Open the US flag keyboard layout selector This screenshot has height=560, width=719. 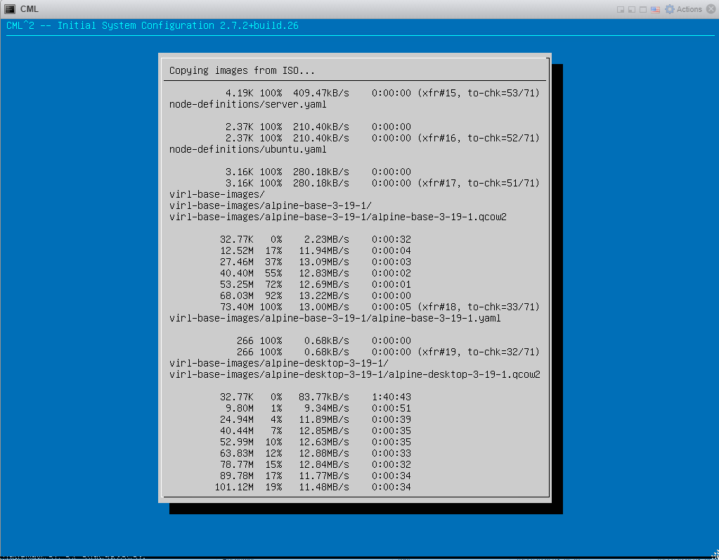(x=655, y=10)
